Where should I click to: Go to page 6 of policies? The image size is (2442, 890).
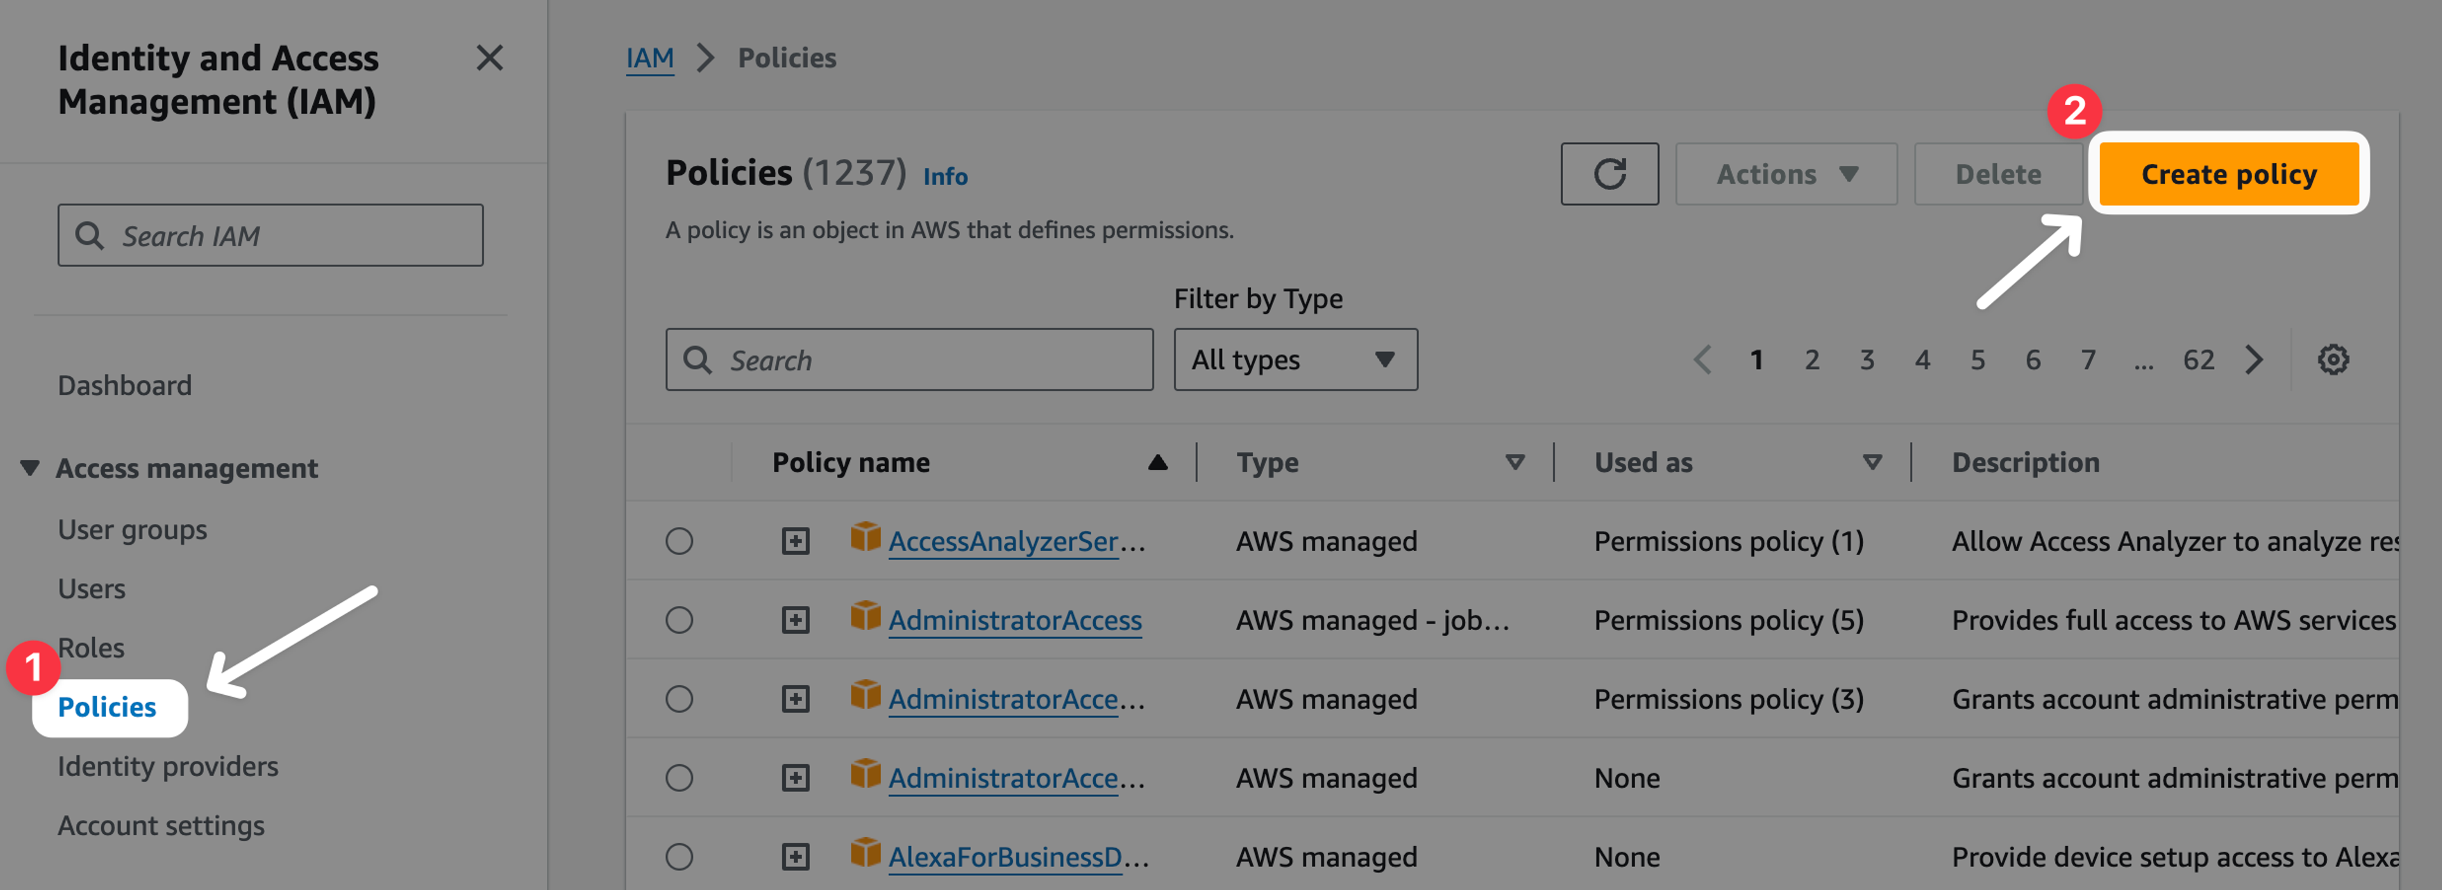click(x=2034, y=359)
